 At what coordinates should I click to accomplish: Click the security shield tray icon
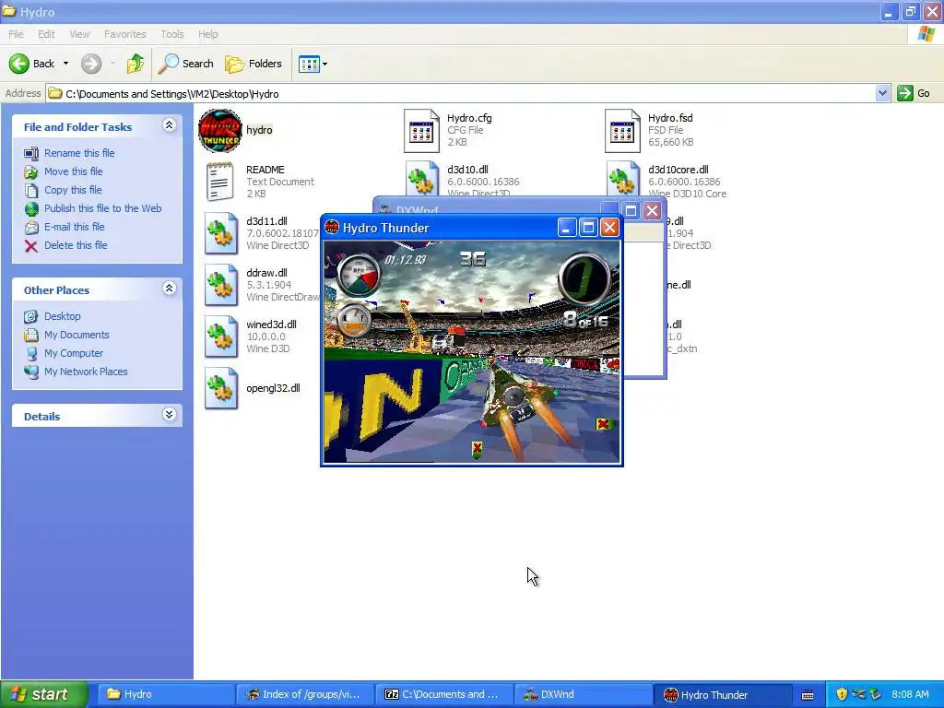click(842, 694)
